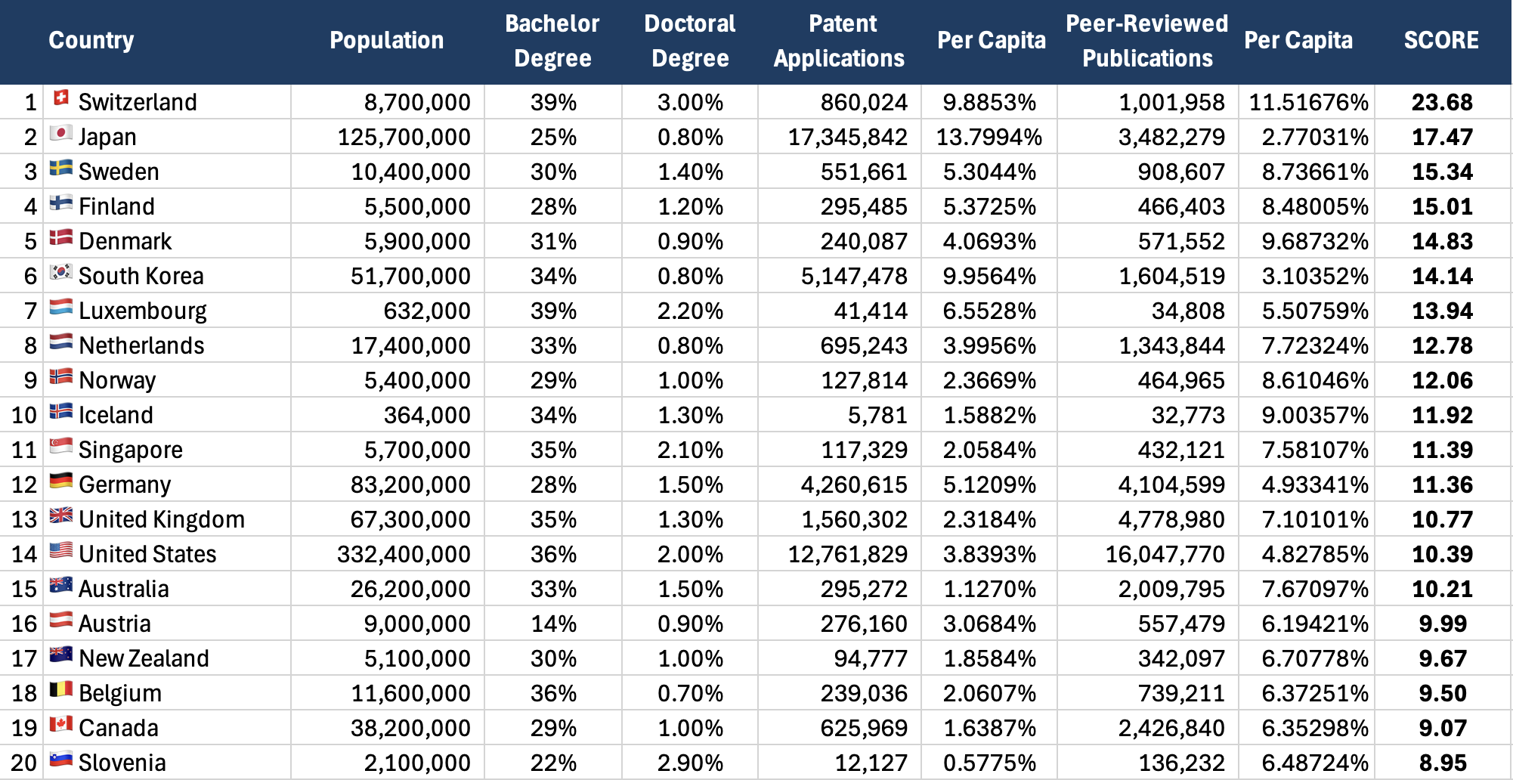Click the Canada flag icon
This screenshot has width=1513, height=780.
(61, 725)
